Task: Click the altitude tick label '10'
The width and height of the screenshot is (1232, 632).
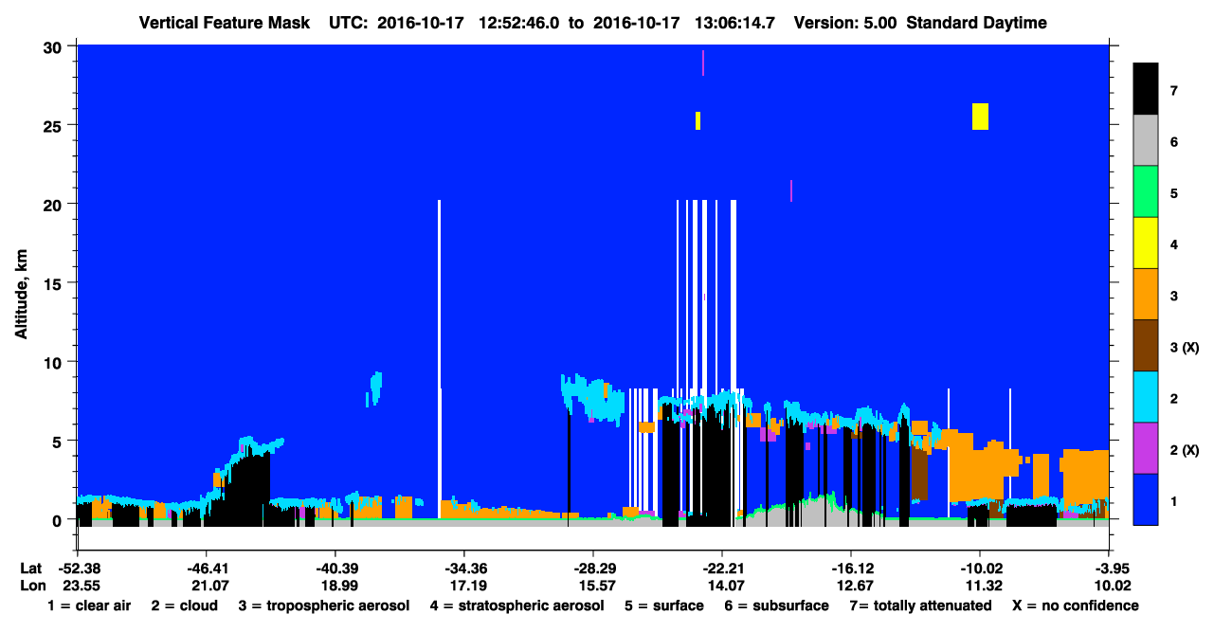Action: point(54,362)
